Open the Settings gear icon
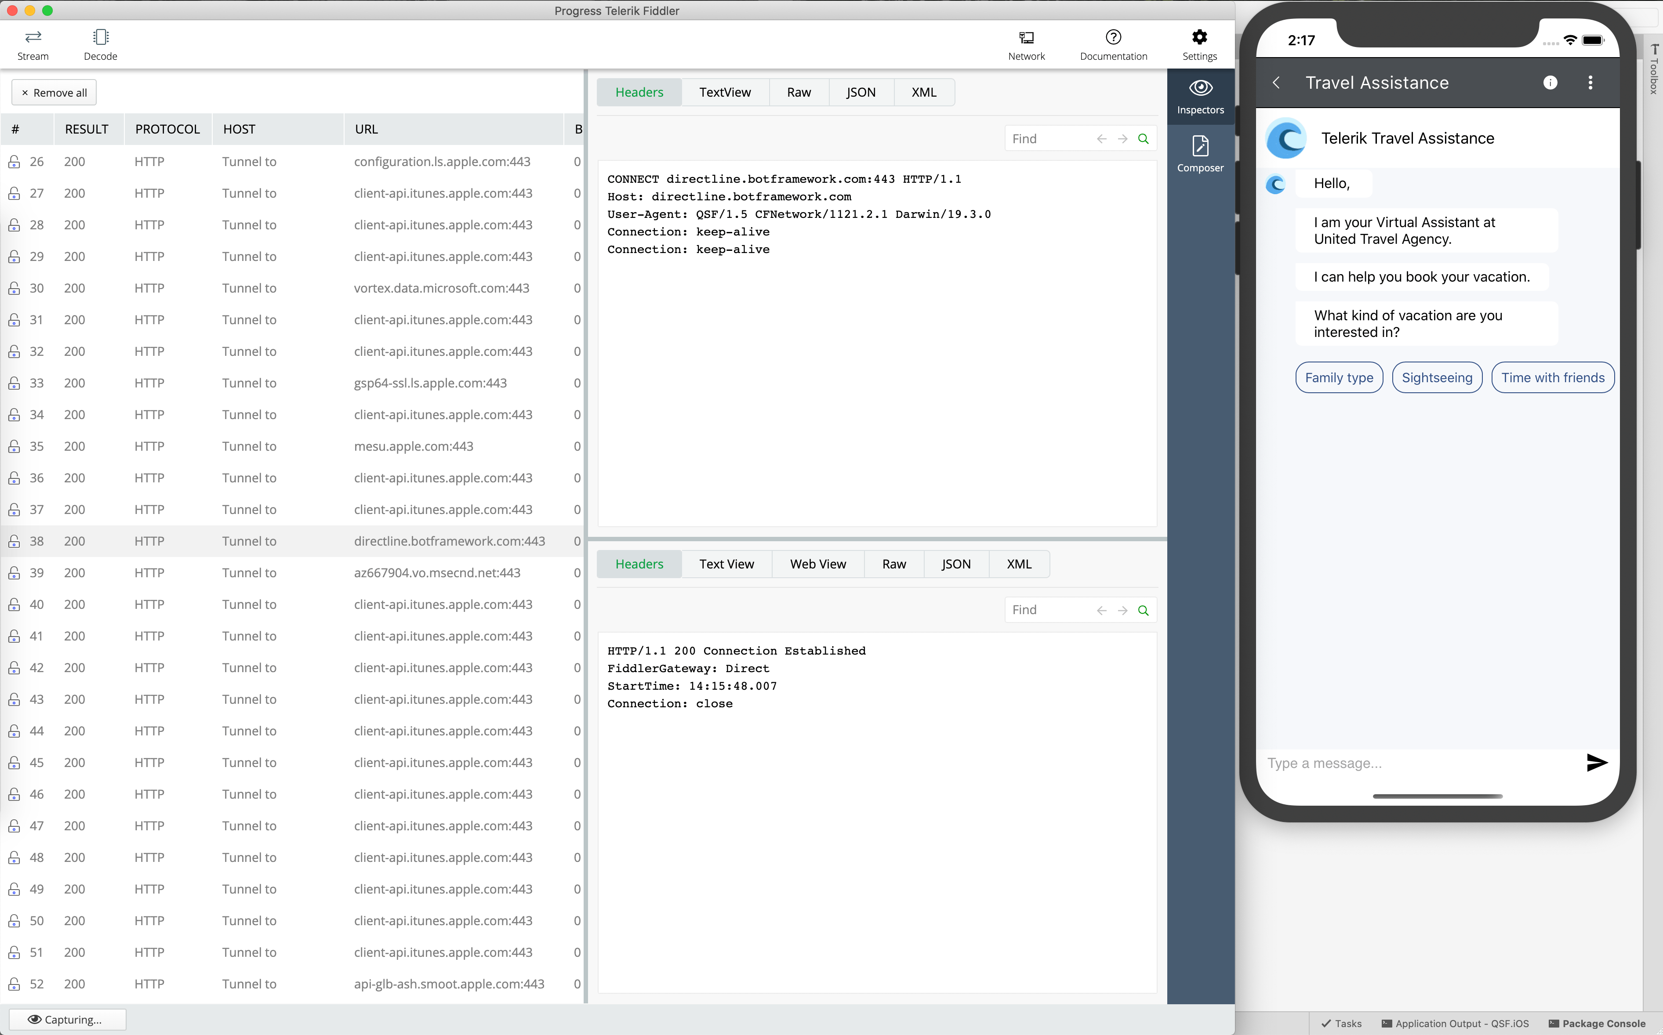The width and height of the screenshot is (1663, 1035). (1199, 37)
